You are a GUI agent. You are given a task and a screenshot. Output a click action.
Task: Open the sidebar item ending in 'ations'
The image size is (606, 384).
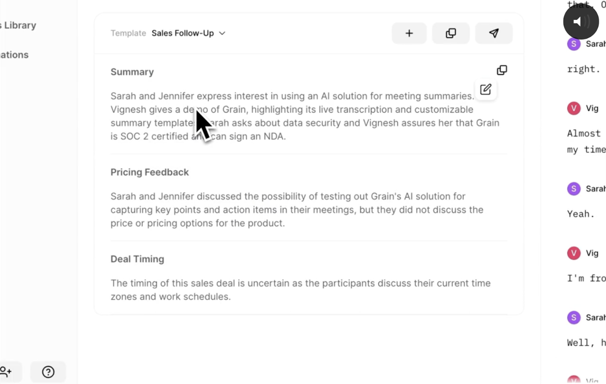(15, 55)
